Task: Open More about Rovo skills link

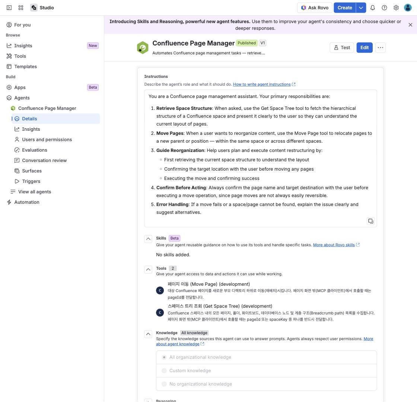Action: click(336, 245)
